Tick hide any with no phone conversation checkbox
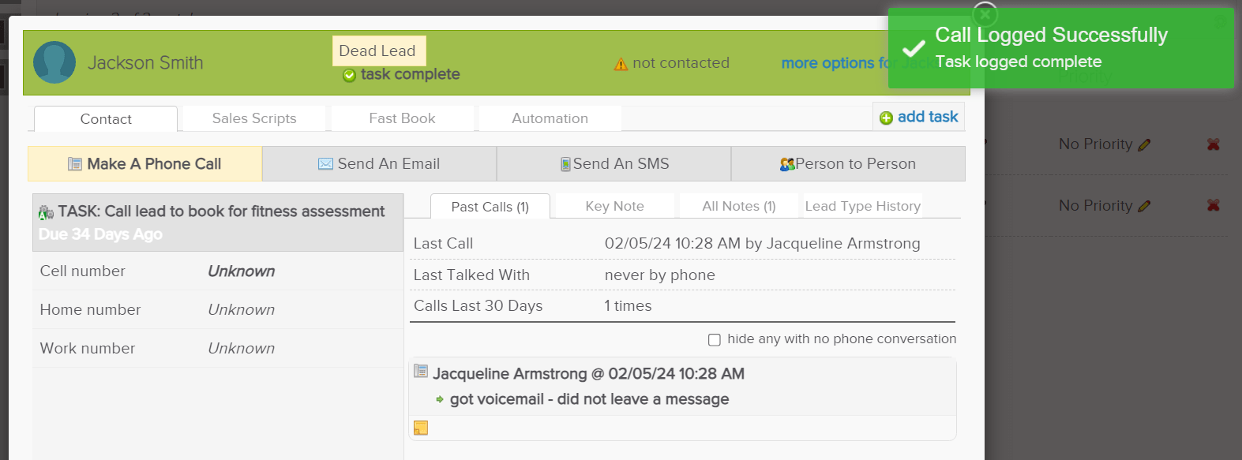1242x460 pixels. (x=715, y=340)
